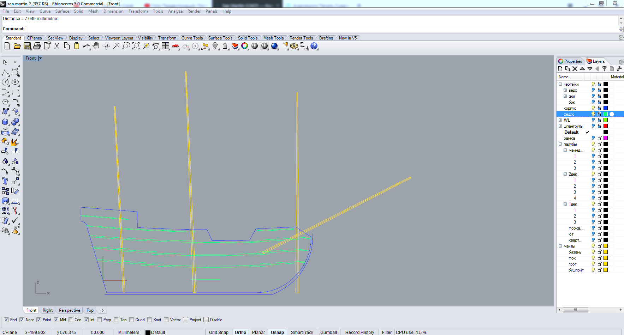Click the red color swatch of шпангоуты
This screenshot has width=624, height=335.
(605, 126)
